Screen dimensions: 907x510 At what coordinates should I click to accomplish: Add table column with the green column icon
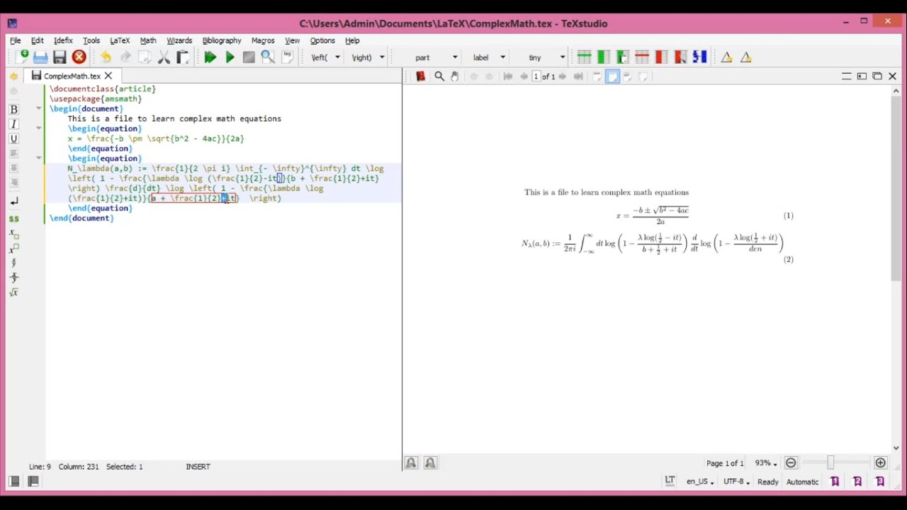point(604,57)
